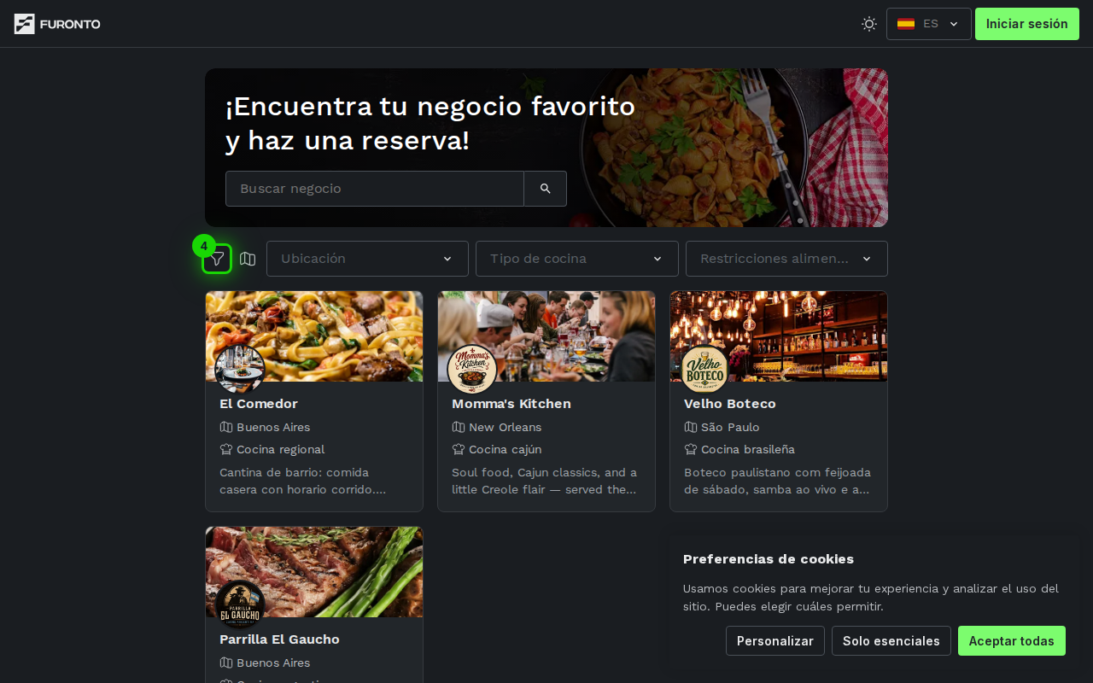Click the El Comedor round avatar

pos(240,370)
